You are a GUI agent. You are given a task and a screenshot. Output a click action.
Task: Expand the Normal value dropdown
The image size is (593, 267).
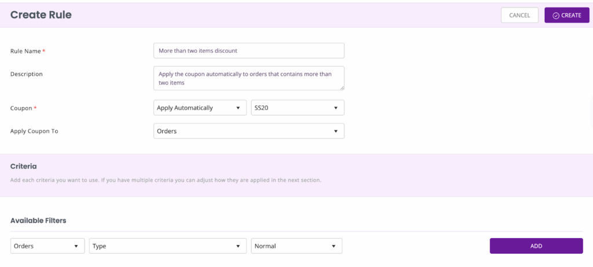(296, 246)
